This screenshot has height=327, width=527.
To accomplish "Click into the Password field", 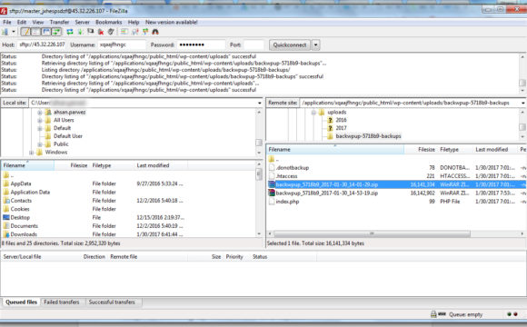I will [201, 45].
